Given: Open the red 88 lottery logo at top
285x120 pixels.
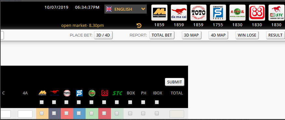Looking at the screenshot, I should point(257,13).
